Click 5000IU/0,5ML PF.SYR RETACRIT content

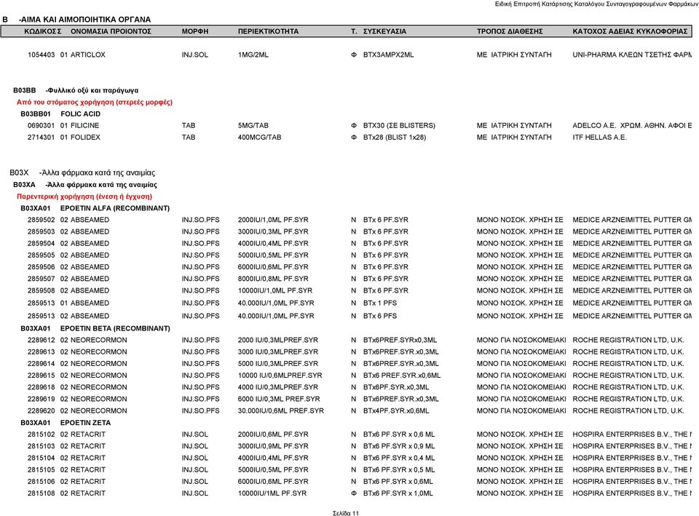pyautogui.click(x=273, y=469)
